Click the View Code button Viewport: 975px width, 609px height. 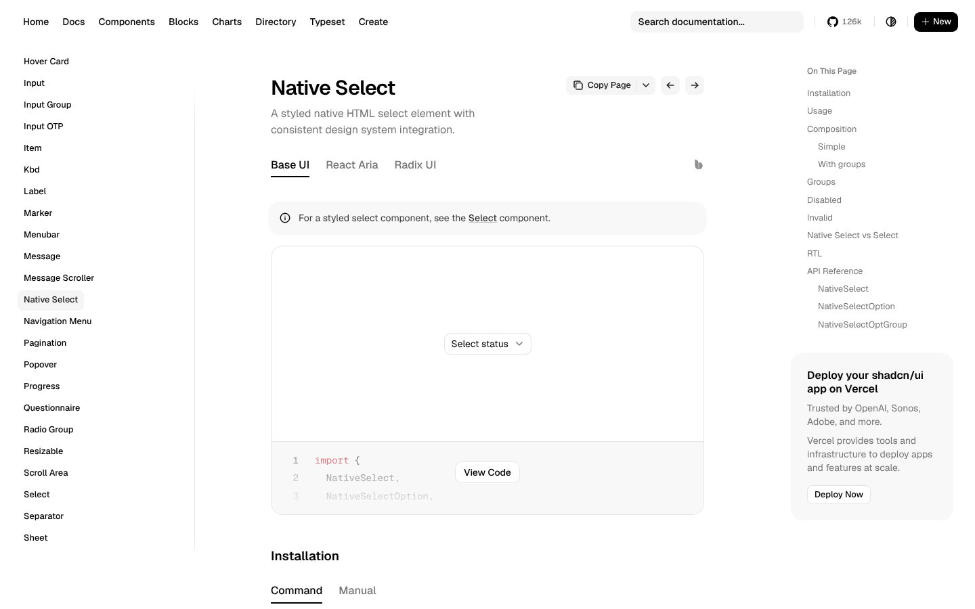487,472
